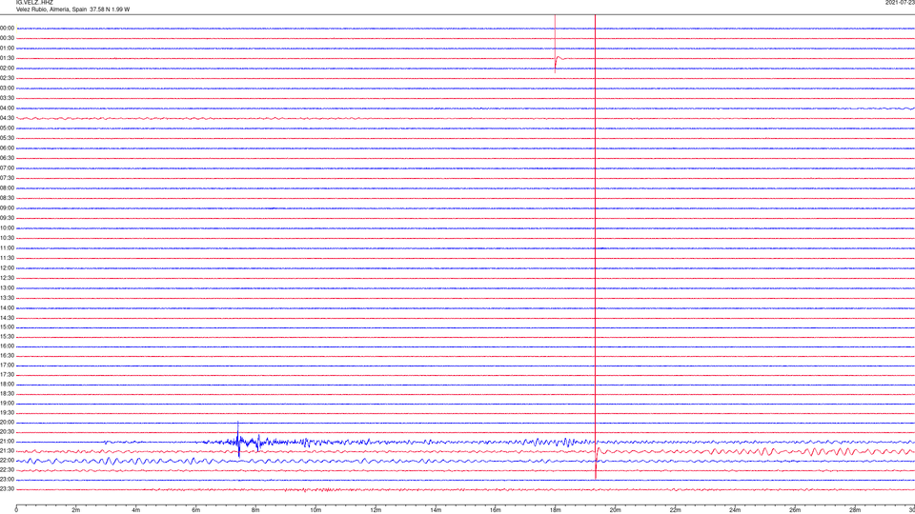Click the 20:30 time label
This screenshot has height=514, width=915.
coord(7,432)
